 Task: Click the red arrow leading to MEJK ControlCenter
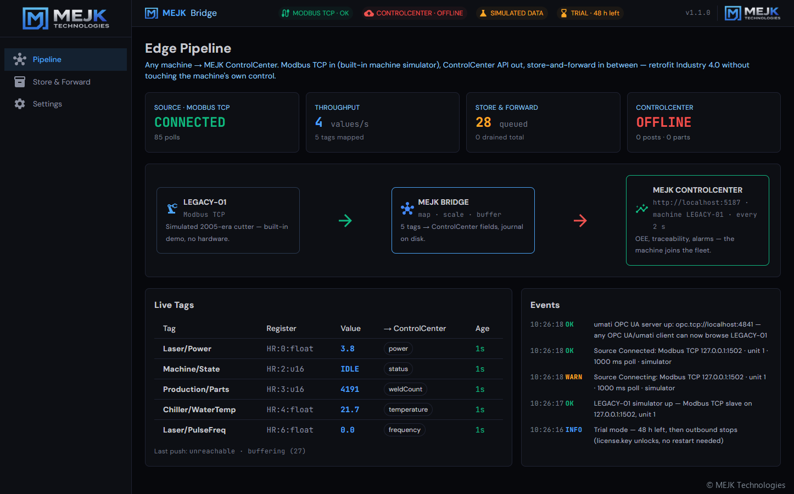(x=580, y=221)
